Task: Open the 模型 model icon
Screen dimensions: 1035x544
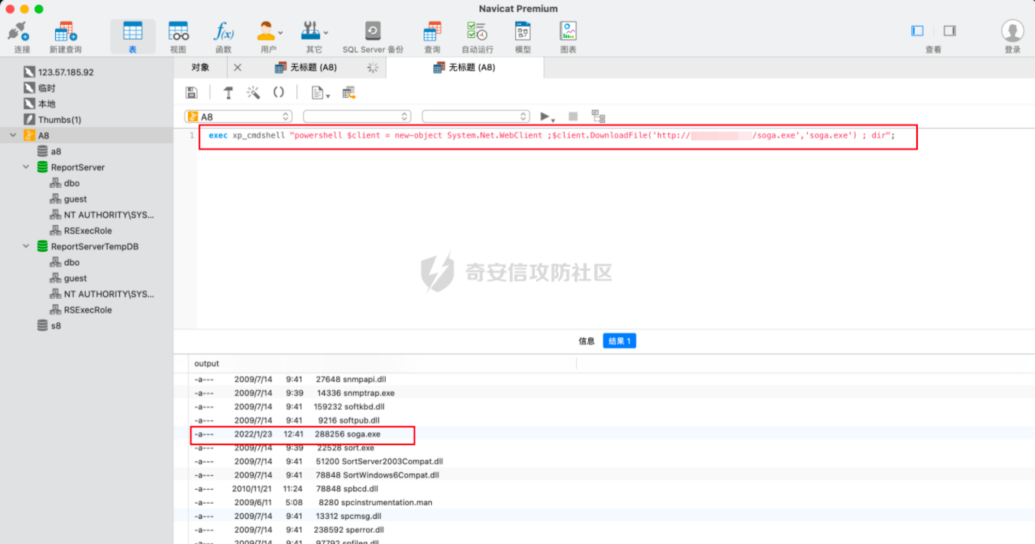Action: pyautogui.click(x=523, y=37)
